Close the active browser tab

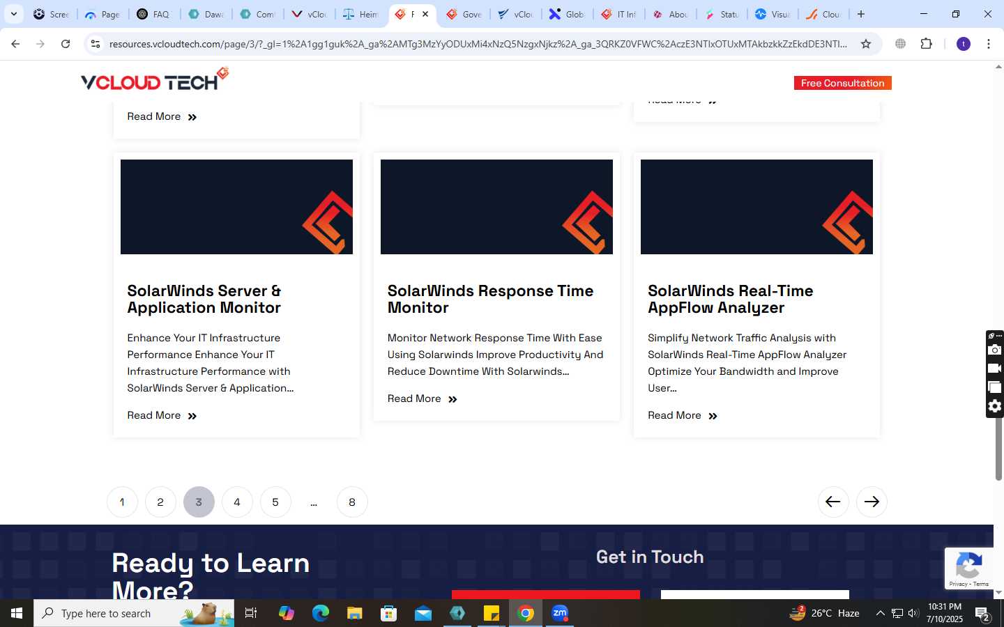(425, 14)
